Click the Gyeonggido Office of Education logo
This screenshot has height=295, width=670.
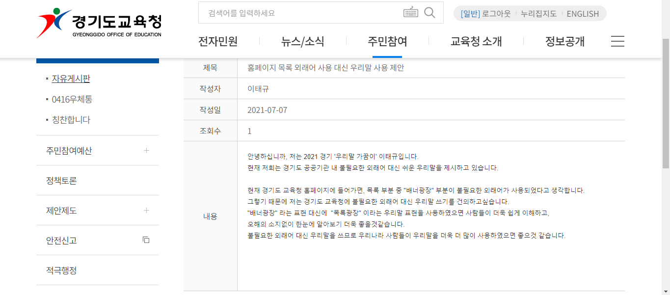coord(99,23)
